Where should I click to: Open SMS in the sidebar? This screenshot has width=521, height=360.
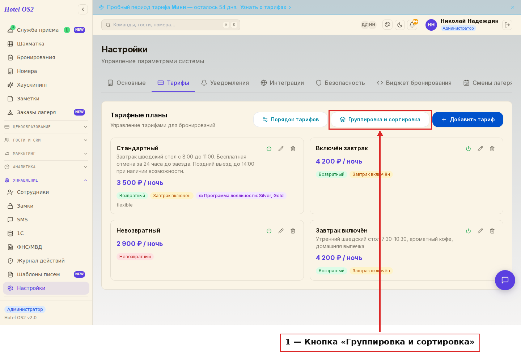(46, 220)
